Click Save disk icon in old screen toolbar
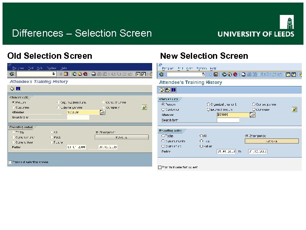This screenshot has height=230, width=306. coord(66,74)
